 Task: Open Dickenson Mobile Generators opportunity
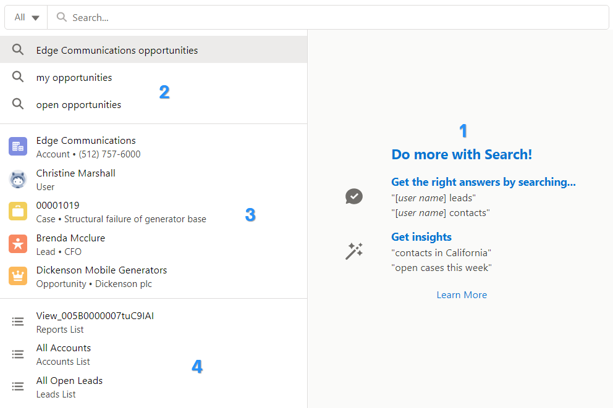(x=154, y=277)
